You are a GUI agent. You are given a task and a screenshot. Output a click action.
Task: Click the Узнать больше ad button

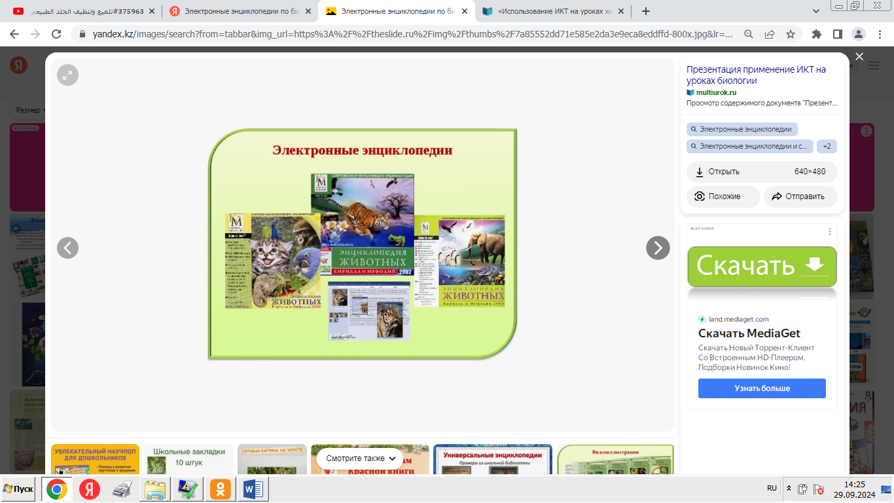[x=762, y=388]
